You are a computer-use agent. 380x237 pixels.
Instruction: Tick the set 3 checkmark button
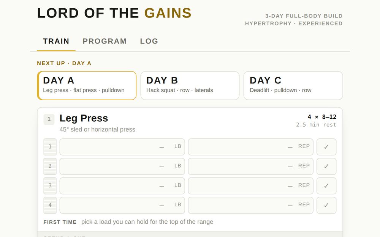(x=326, y=186)
